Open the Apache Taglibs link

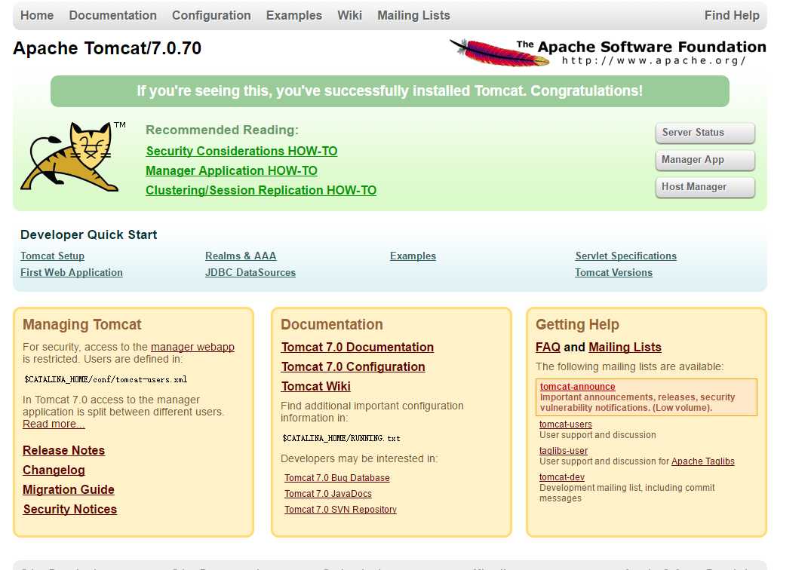[x=703, y=461]
